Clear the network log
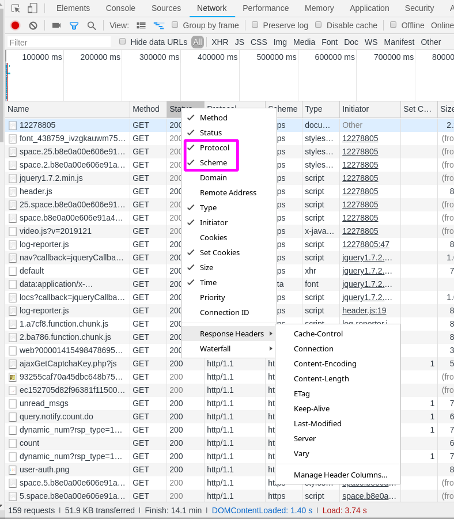 33,25
